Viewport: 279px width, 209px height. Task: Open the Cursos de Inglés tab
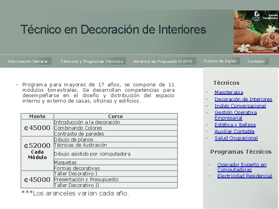(220, 61)
